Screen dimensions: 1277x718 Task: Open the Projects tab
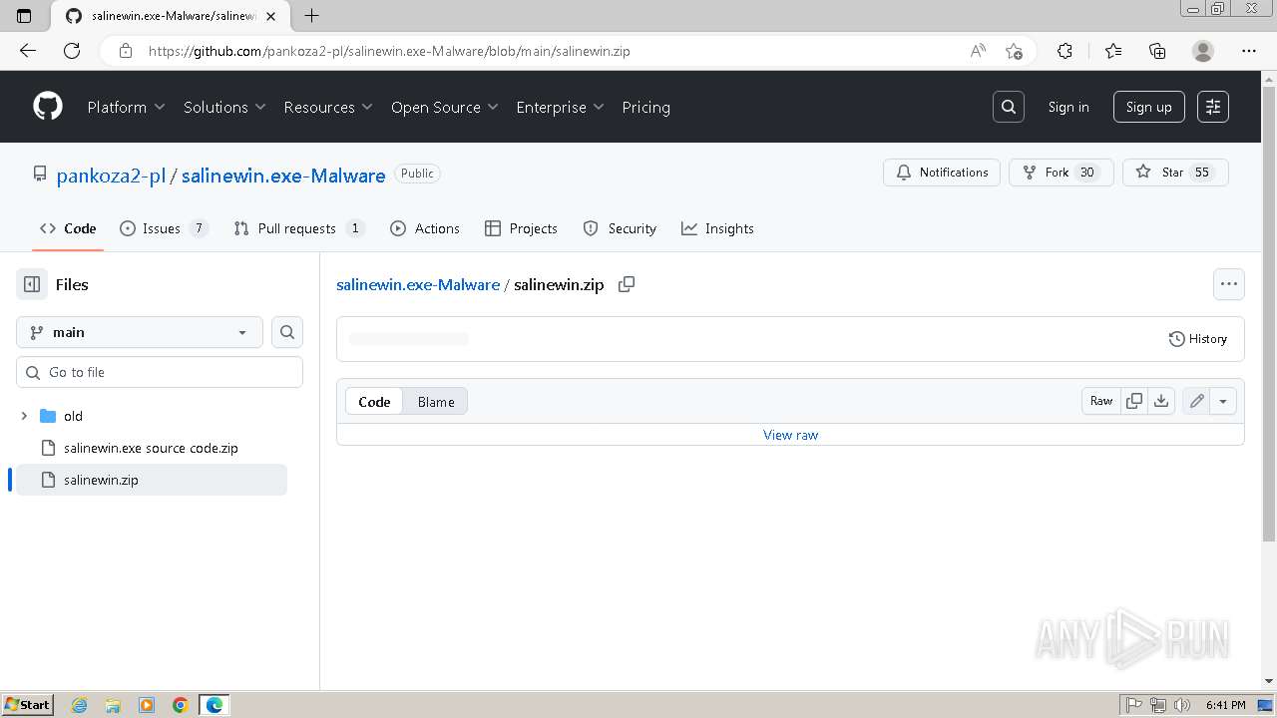(521, 228)
